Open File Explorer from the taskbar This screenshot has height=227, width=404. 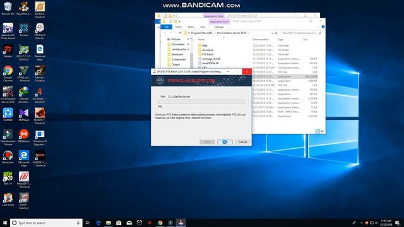[109, 223]
